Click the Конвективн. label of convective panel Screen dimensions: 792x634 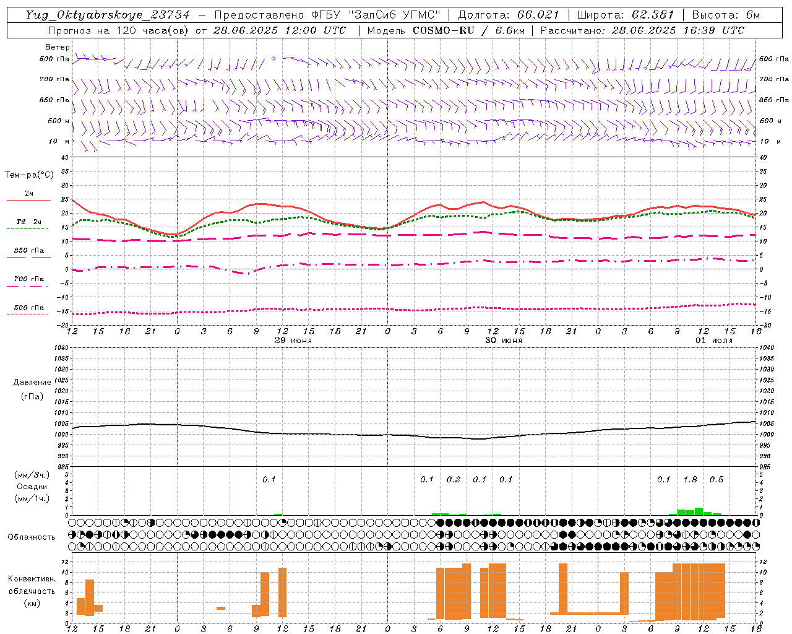(32, 579)
